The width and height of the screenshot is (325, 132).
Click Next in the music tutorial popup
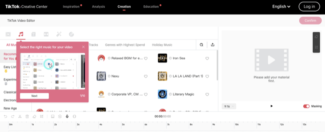coord(34,96)
